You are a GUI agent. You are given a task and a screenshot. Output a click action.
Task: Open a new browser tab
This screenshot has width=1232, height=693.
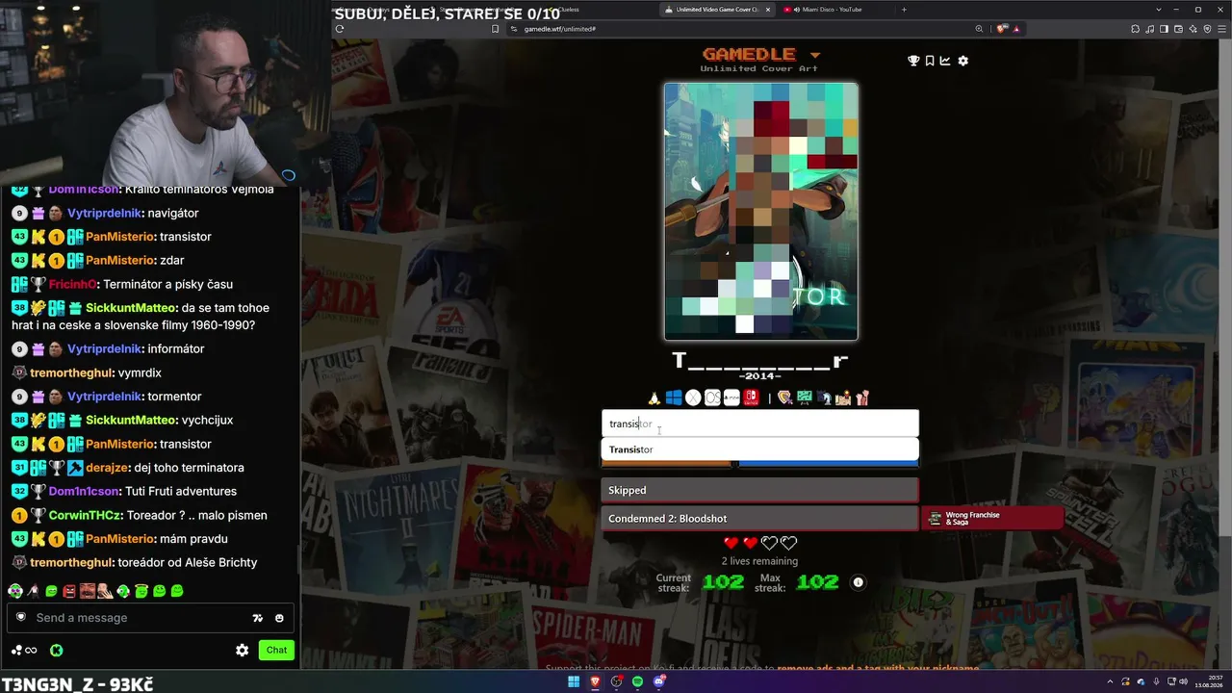click(x=904, y=10)
